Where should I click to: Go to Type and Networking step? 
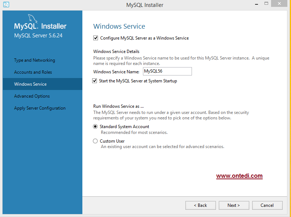pos(34,60)
